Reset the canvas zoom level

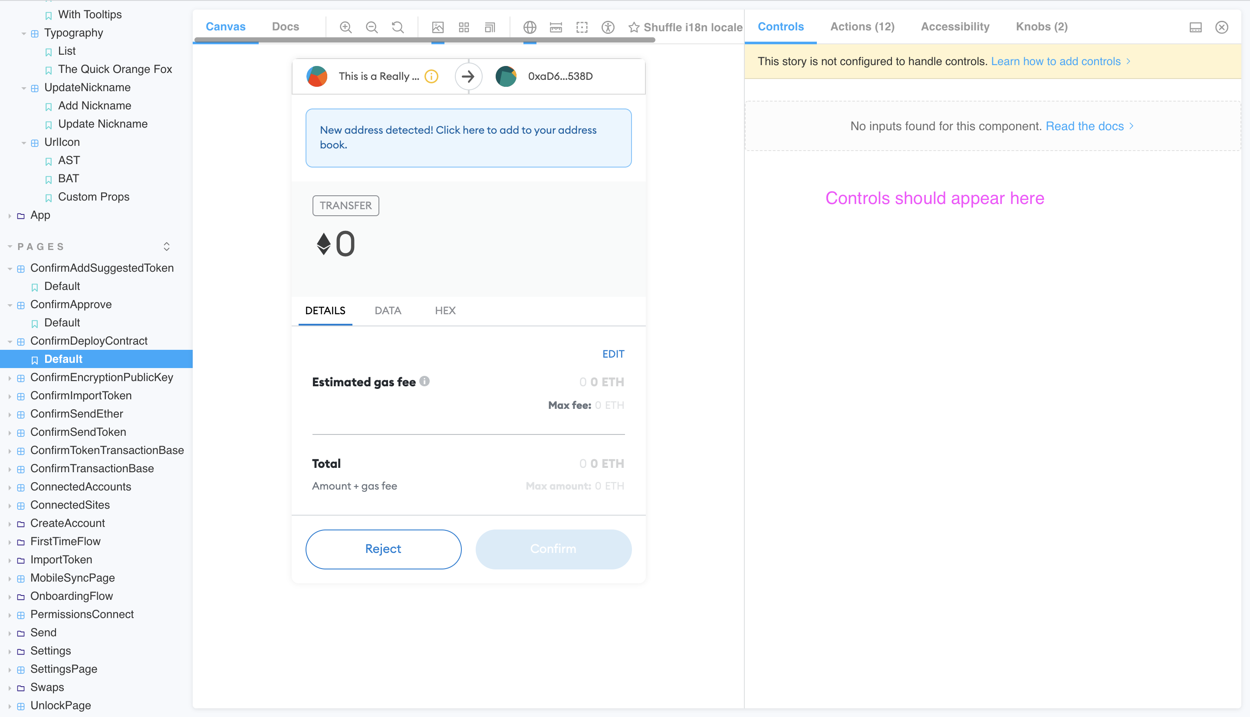click(397, 27)
